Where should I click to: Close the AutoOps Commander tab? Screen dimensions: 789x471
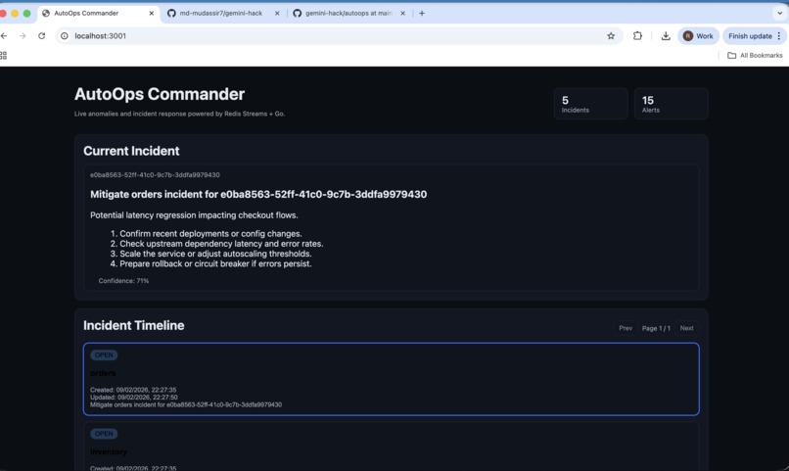(x=152, y=13)
